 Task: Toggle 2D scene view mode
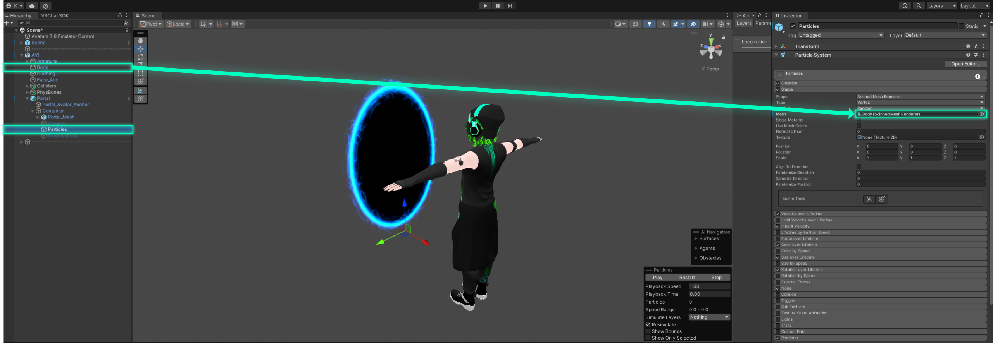tap(635, 24)
